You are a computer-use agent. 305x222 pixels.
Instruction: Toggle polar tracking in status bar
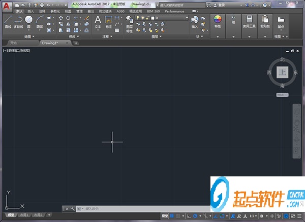click(195, 216)
